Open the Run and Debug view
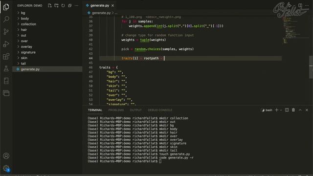313x176 pixels. pyautogui.click(x=6, y=44)
